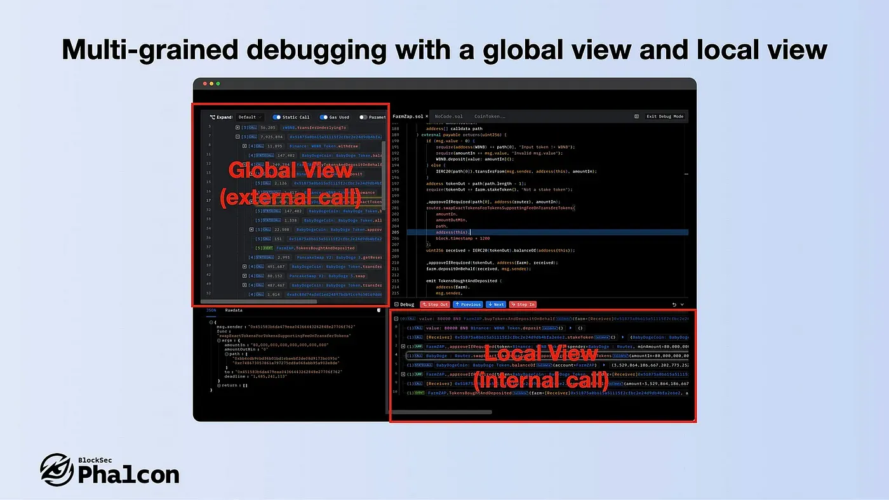Screen dimensions: 889x500
Task: Click the Step In debug button
Action: click(523, 305)
